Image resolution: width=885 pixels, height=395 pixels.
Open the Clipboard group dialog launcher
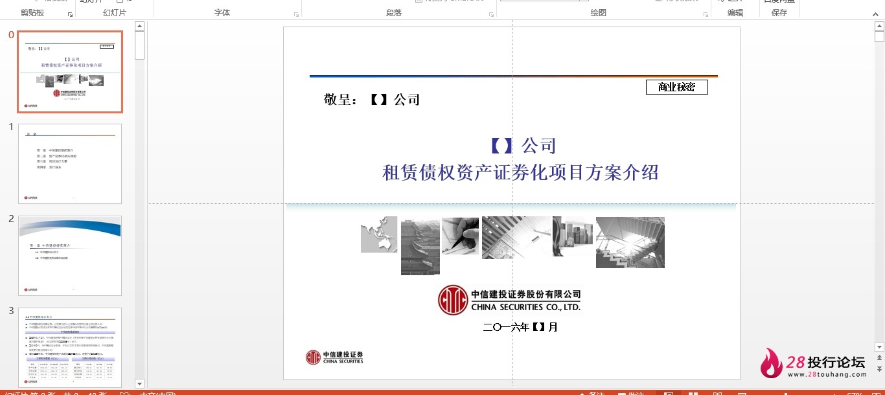[x=70, y=14]
